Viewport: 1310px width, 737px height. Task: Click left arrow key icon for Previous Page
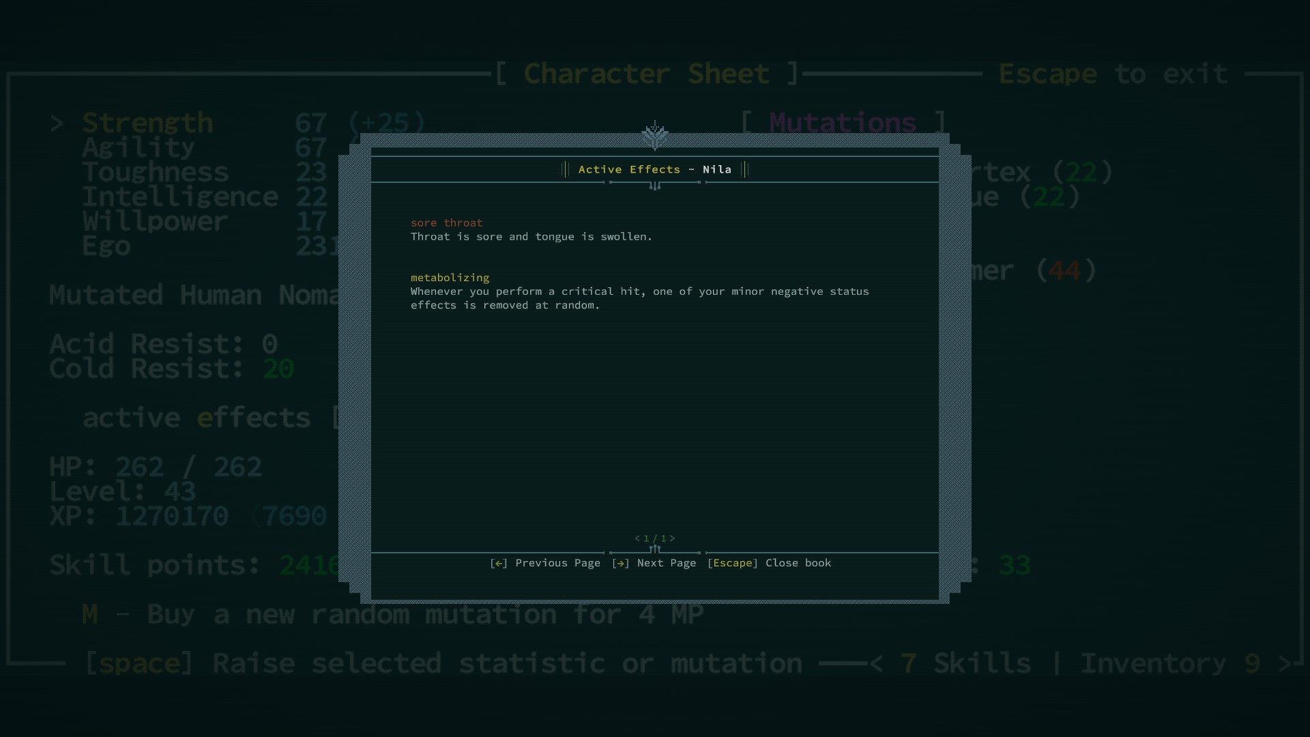(499, 564)
